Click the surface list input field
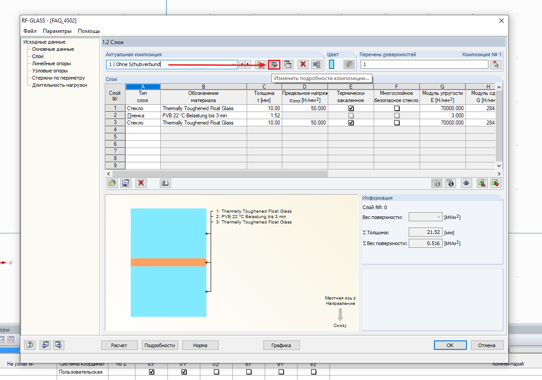 pos(424,65)
